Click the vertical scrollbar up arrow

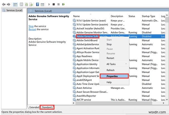tap(167, 15)
